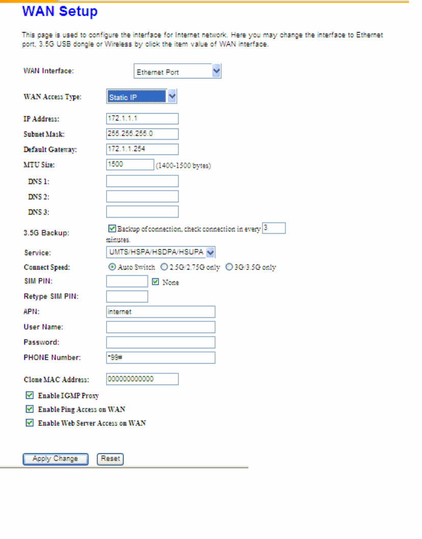Screen dimensions: 422x539
Task: Click the APN field
Action: coord(161,312)
